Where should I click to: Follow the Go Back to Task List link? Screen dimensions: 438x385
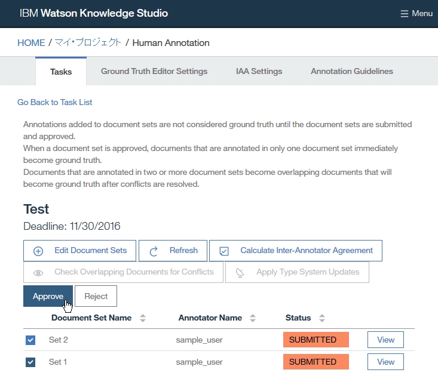click(x=55, y=102)
